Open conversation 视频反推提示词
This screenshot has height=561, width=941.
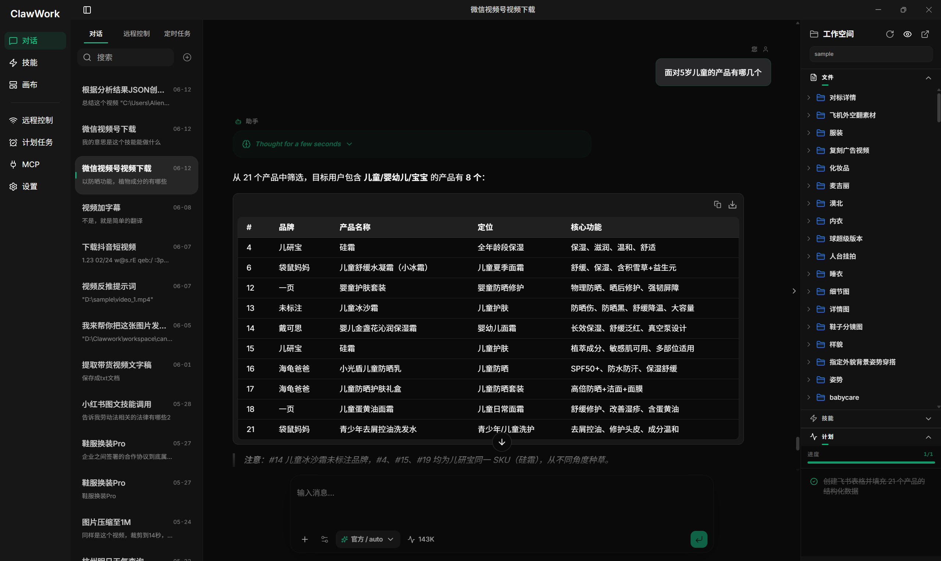point(136,292)
